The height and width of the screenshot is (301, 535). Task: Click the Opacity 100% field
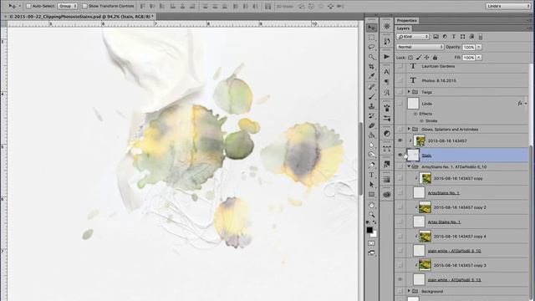(469, 47)
